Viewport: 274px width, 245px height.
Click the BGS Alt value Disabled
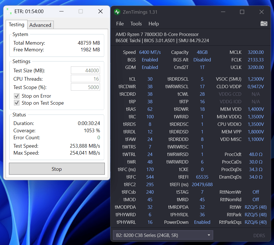click(x=202, y=60)
